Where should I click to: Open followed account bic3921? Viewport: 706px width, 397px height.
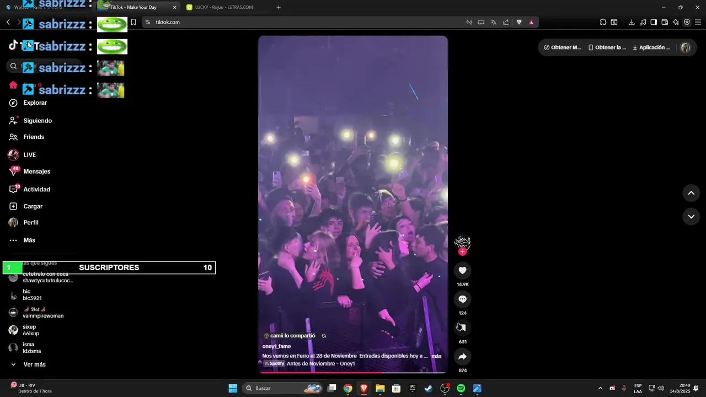click(x=25, y=295)
